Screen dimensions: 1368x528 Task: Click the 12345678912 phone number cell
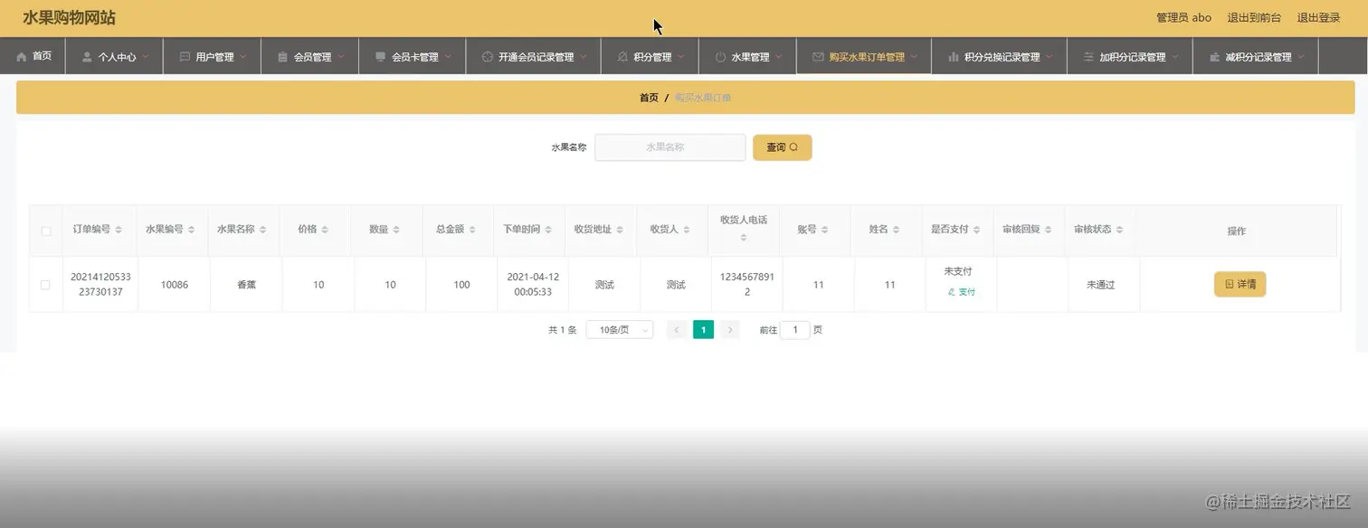747,285
